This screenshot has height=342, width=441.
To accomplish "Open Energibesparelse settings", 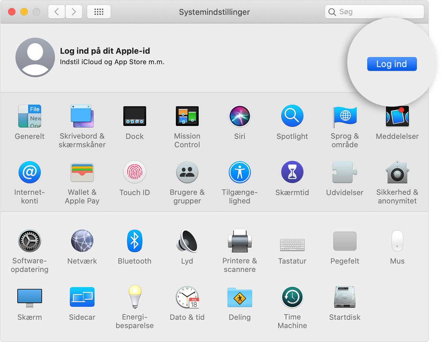I will click(135, 297).
